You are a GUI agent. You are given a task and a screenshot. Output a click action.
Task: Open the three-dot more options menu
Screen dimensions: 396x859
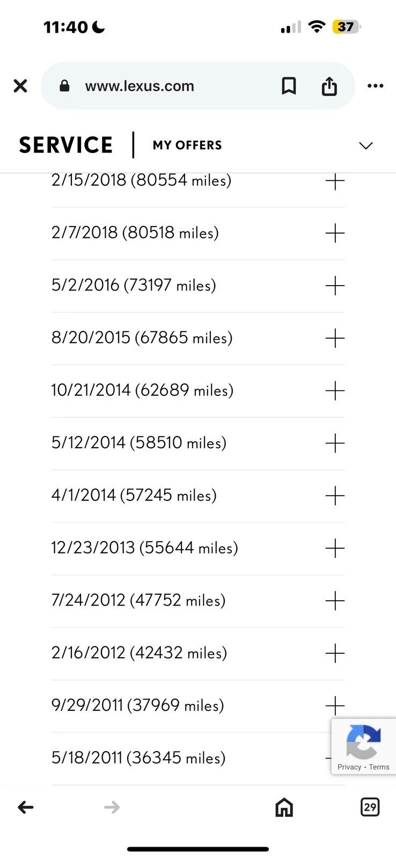pos(375,86)
